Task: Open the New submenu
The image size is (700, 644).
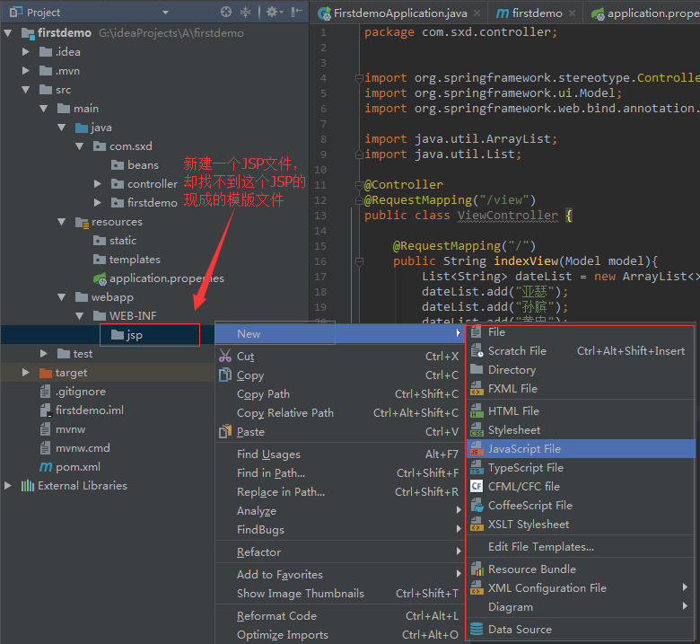Action: (x=340, y=334)
